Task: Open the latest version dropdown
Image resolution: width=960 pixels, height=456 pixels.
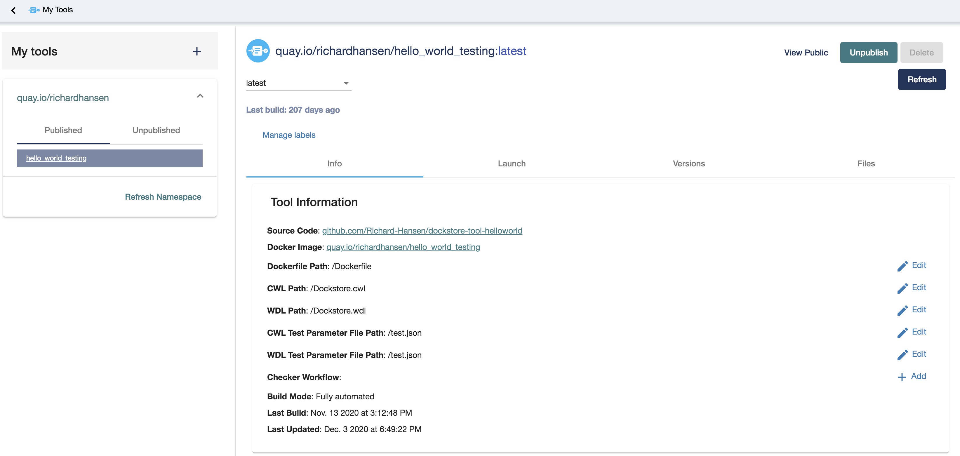Action: pyautogui.click(x=298, y=83)
